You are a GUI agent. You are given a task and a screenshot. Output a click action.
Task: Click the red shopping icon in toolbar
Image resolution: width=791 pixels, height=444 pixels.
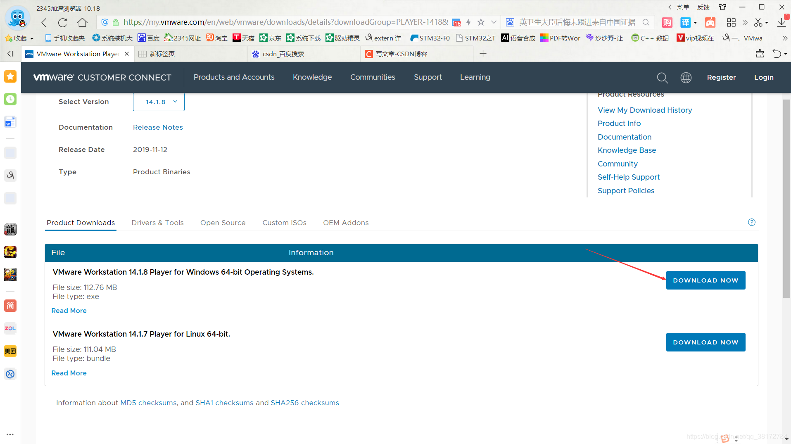pyautogui.click(x=667, y=22)
